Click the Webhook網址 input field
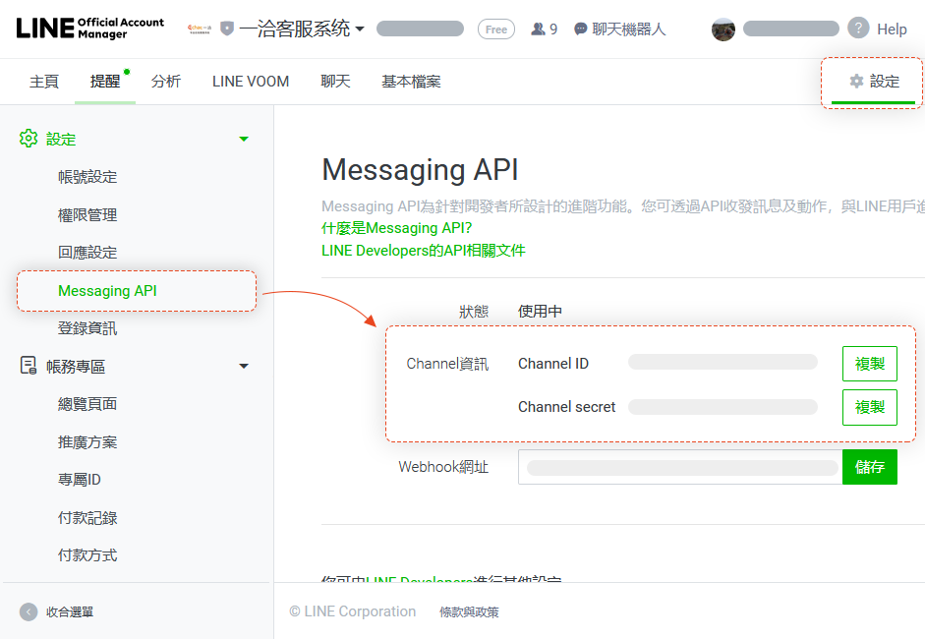This screenshot has width=925, height=639. [680, 467]
